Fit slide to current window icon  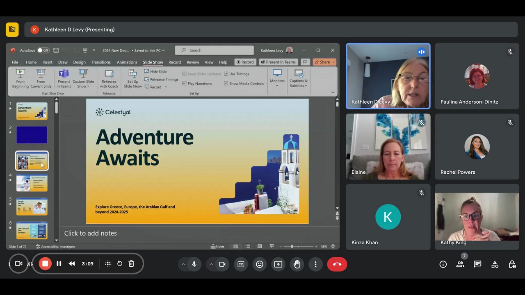pyautogui.click(x=333, y=246)
